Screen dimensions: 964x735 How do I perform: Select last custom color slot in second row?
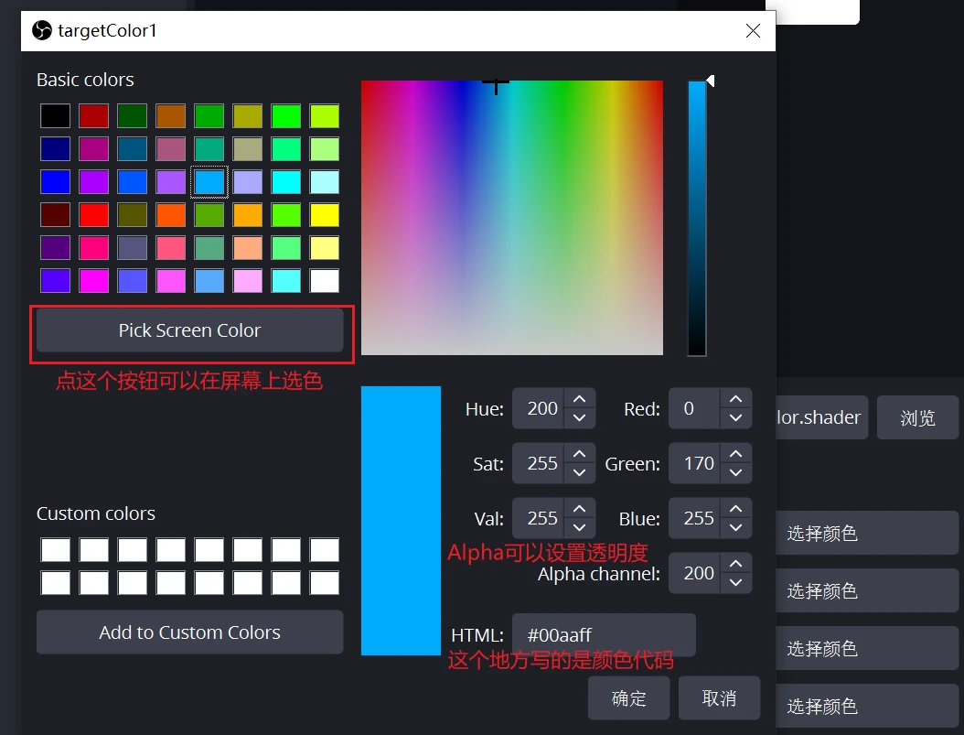pyautogui.click(x=325, y=582)
